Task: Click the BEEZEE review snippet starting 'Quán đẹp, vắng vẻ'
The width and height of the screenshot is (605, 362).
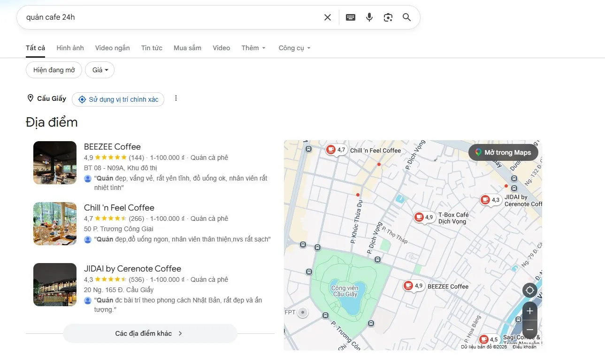Action: pyautogui.click(x=181, y=183)
